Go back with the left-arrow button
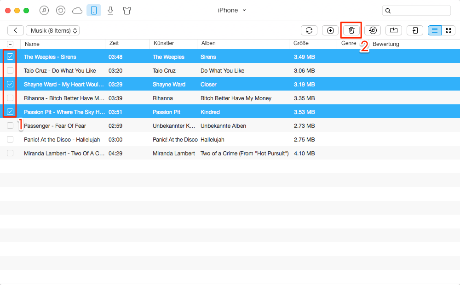The image size is (460, 285). pyautogui.click(x=16, y=30)
